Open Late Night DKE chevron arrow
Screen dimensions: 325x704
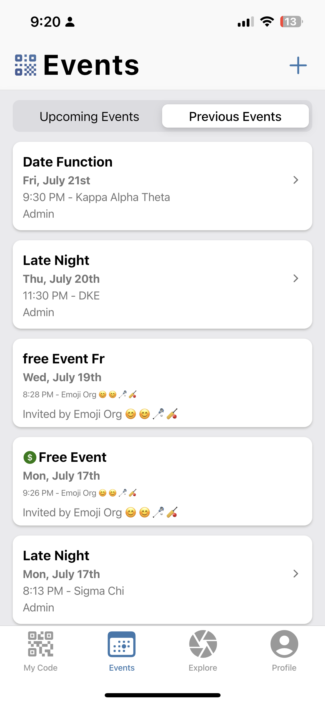(x=296, y=278)
